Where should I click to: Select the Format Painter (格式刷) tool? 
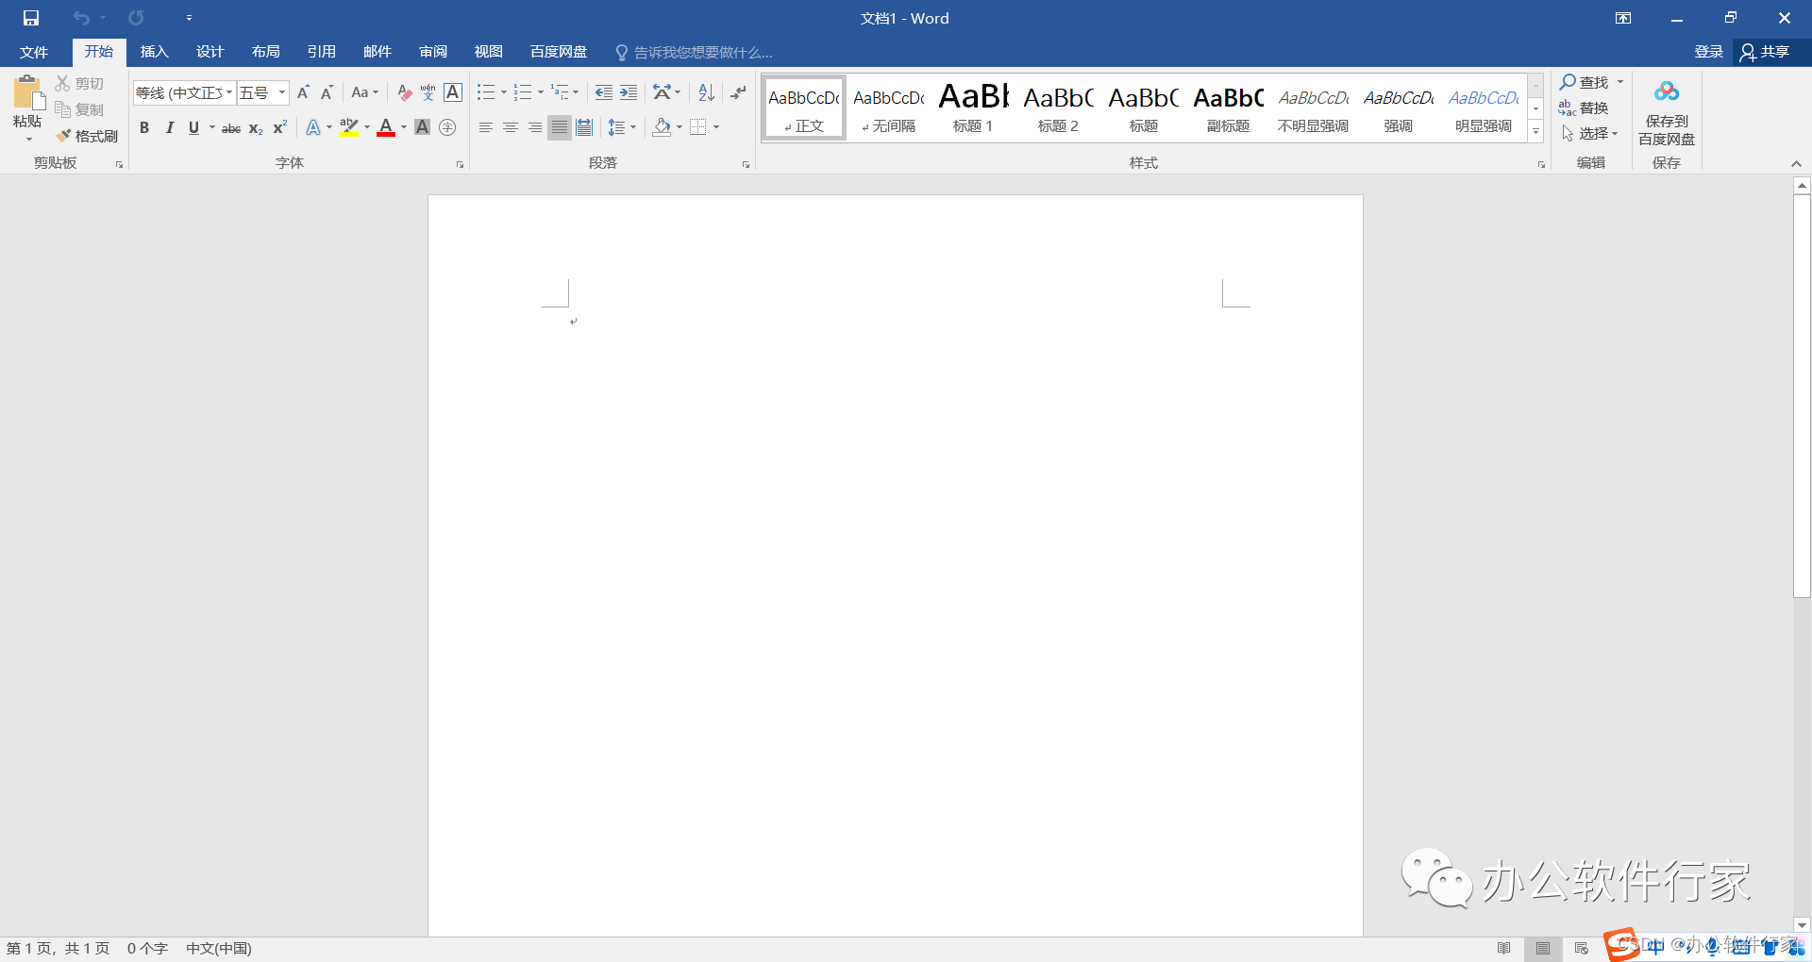tap(87, 137)
